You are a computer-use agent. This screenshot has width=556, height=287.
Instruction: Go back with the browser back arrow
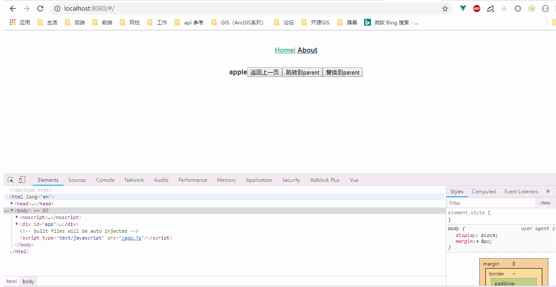(x=13, y=9)
